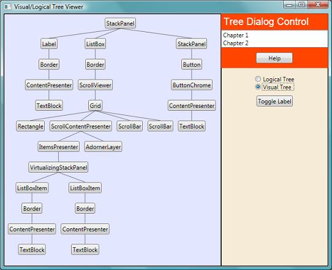Click the root StackPanel tree node
Image resolution: width=332 pixels, height=270 pixels.
(120, 23)
